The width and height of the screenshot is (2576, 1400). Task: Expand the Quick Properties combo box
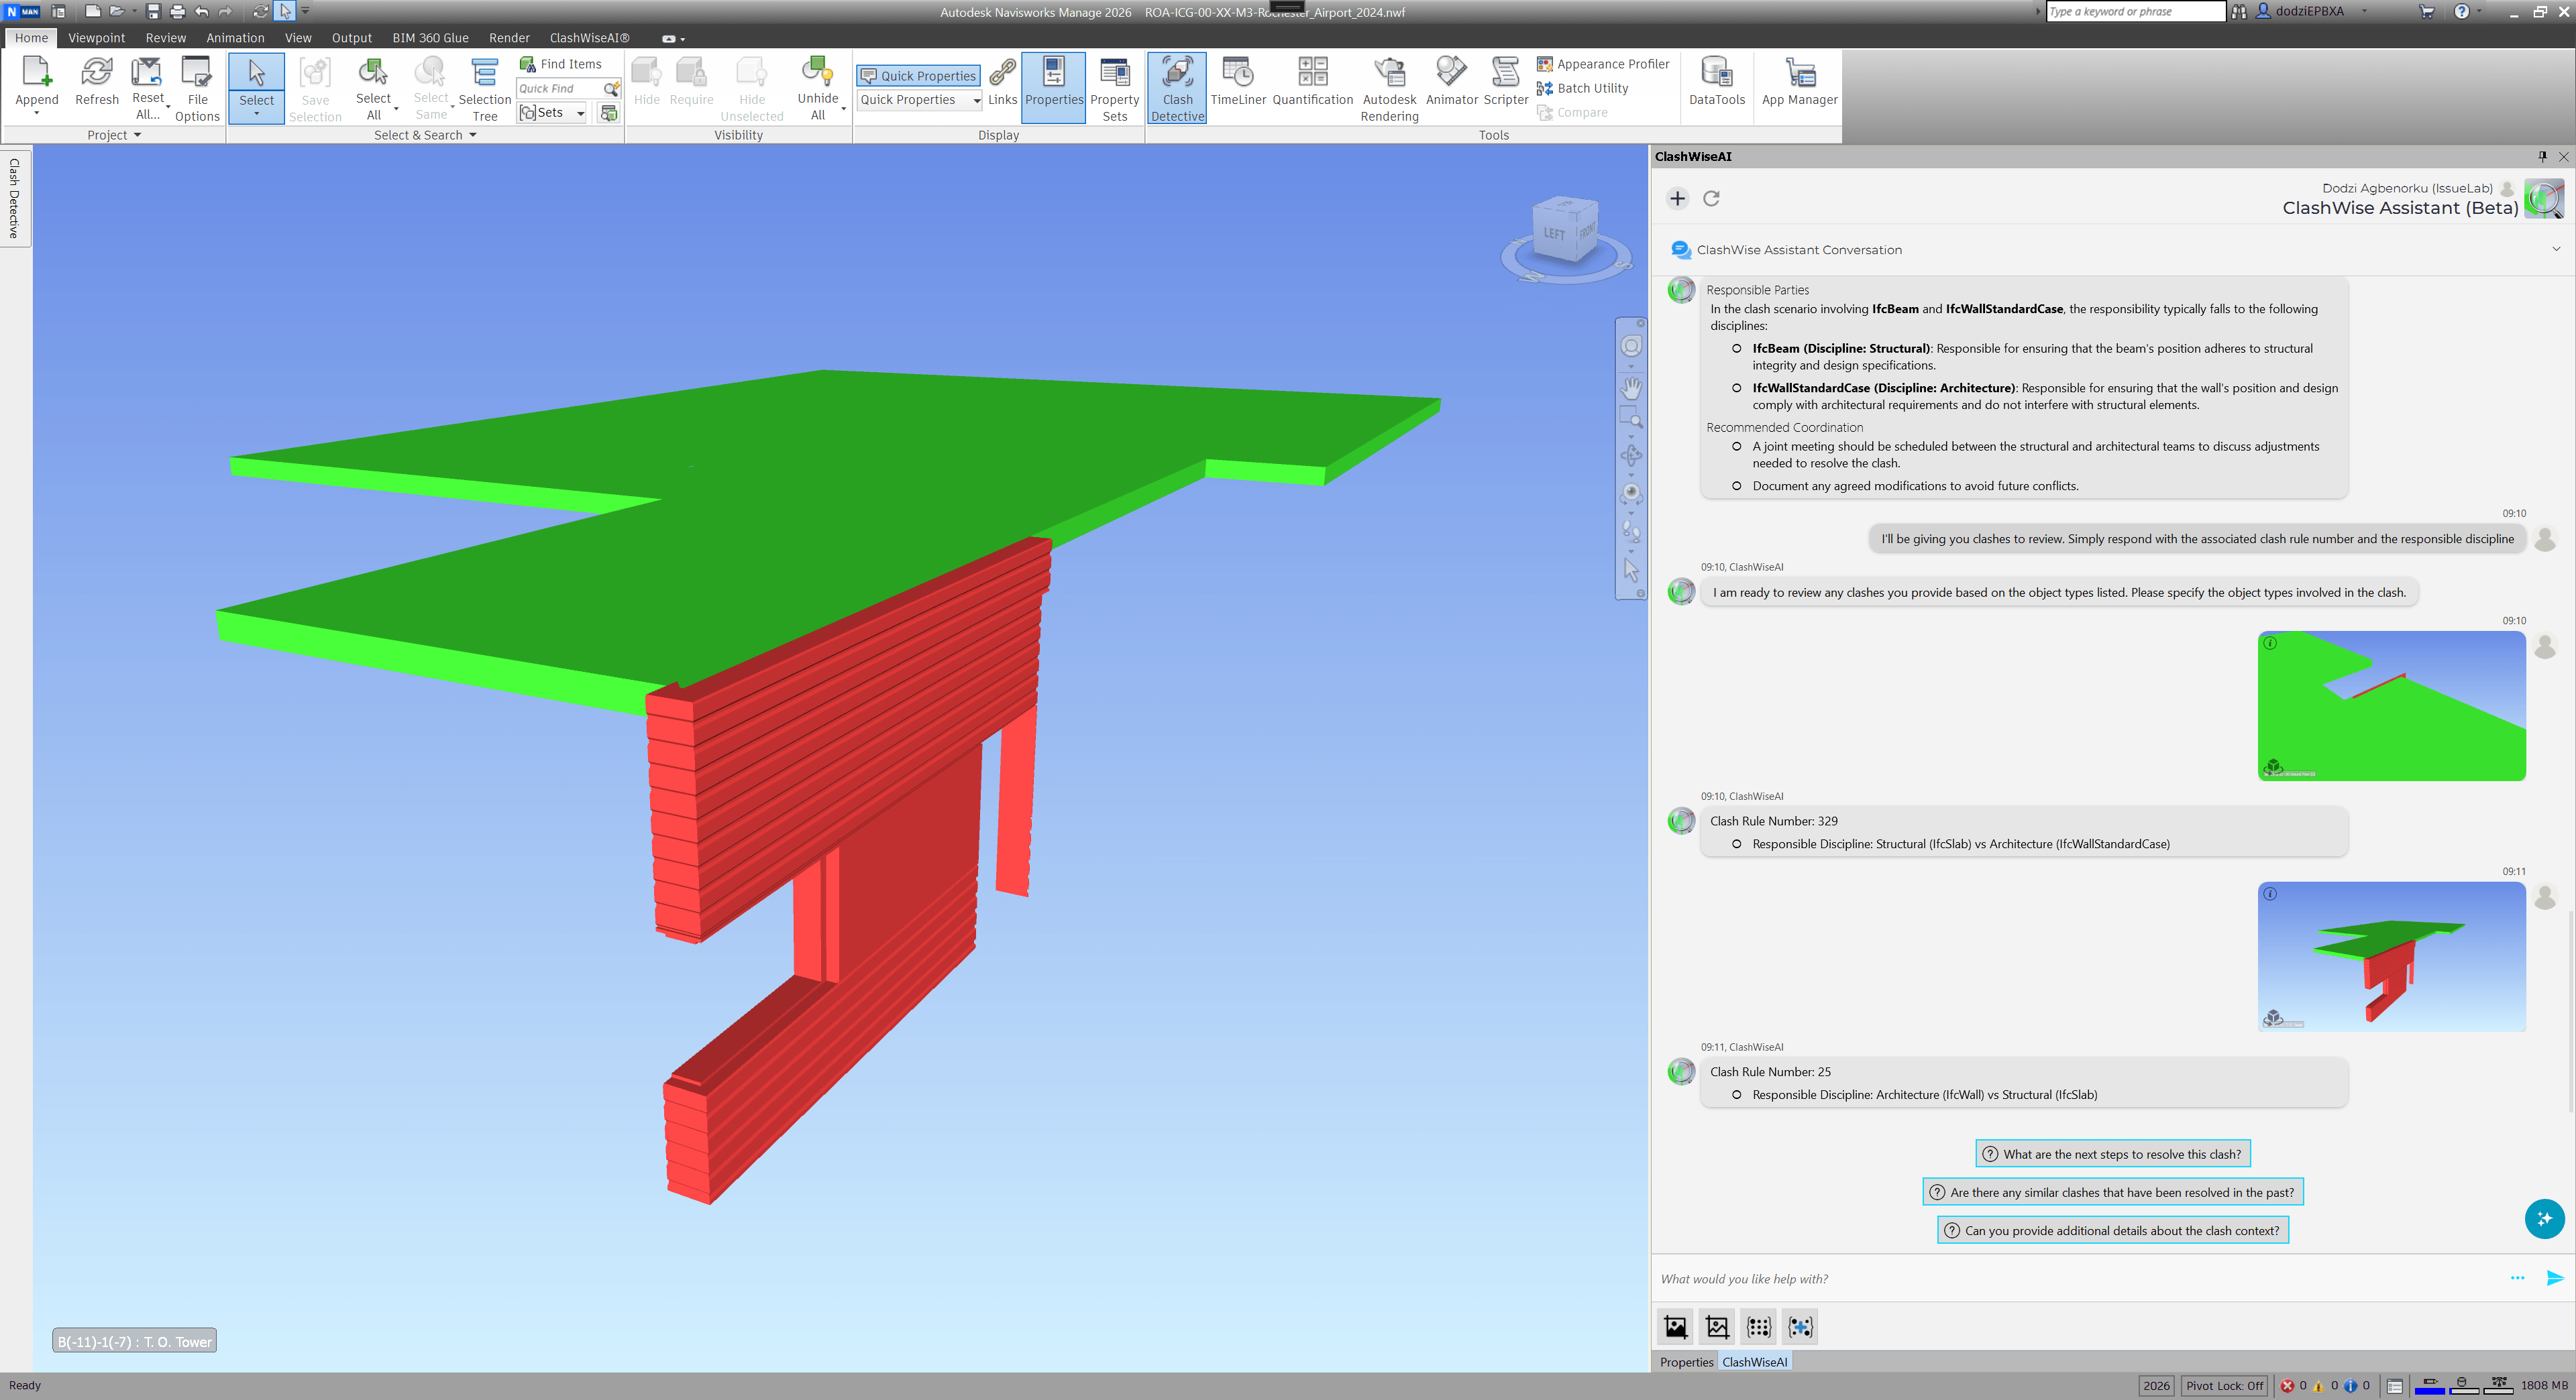[x=976, y=100]
